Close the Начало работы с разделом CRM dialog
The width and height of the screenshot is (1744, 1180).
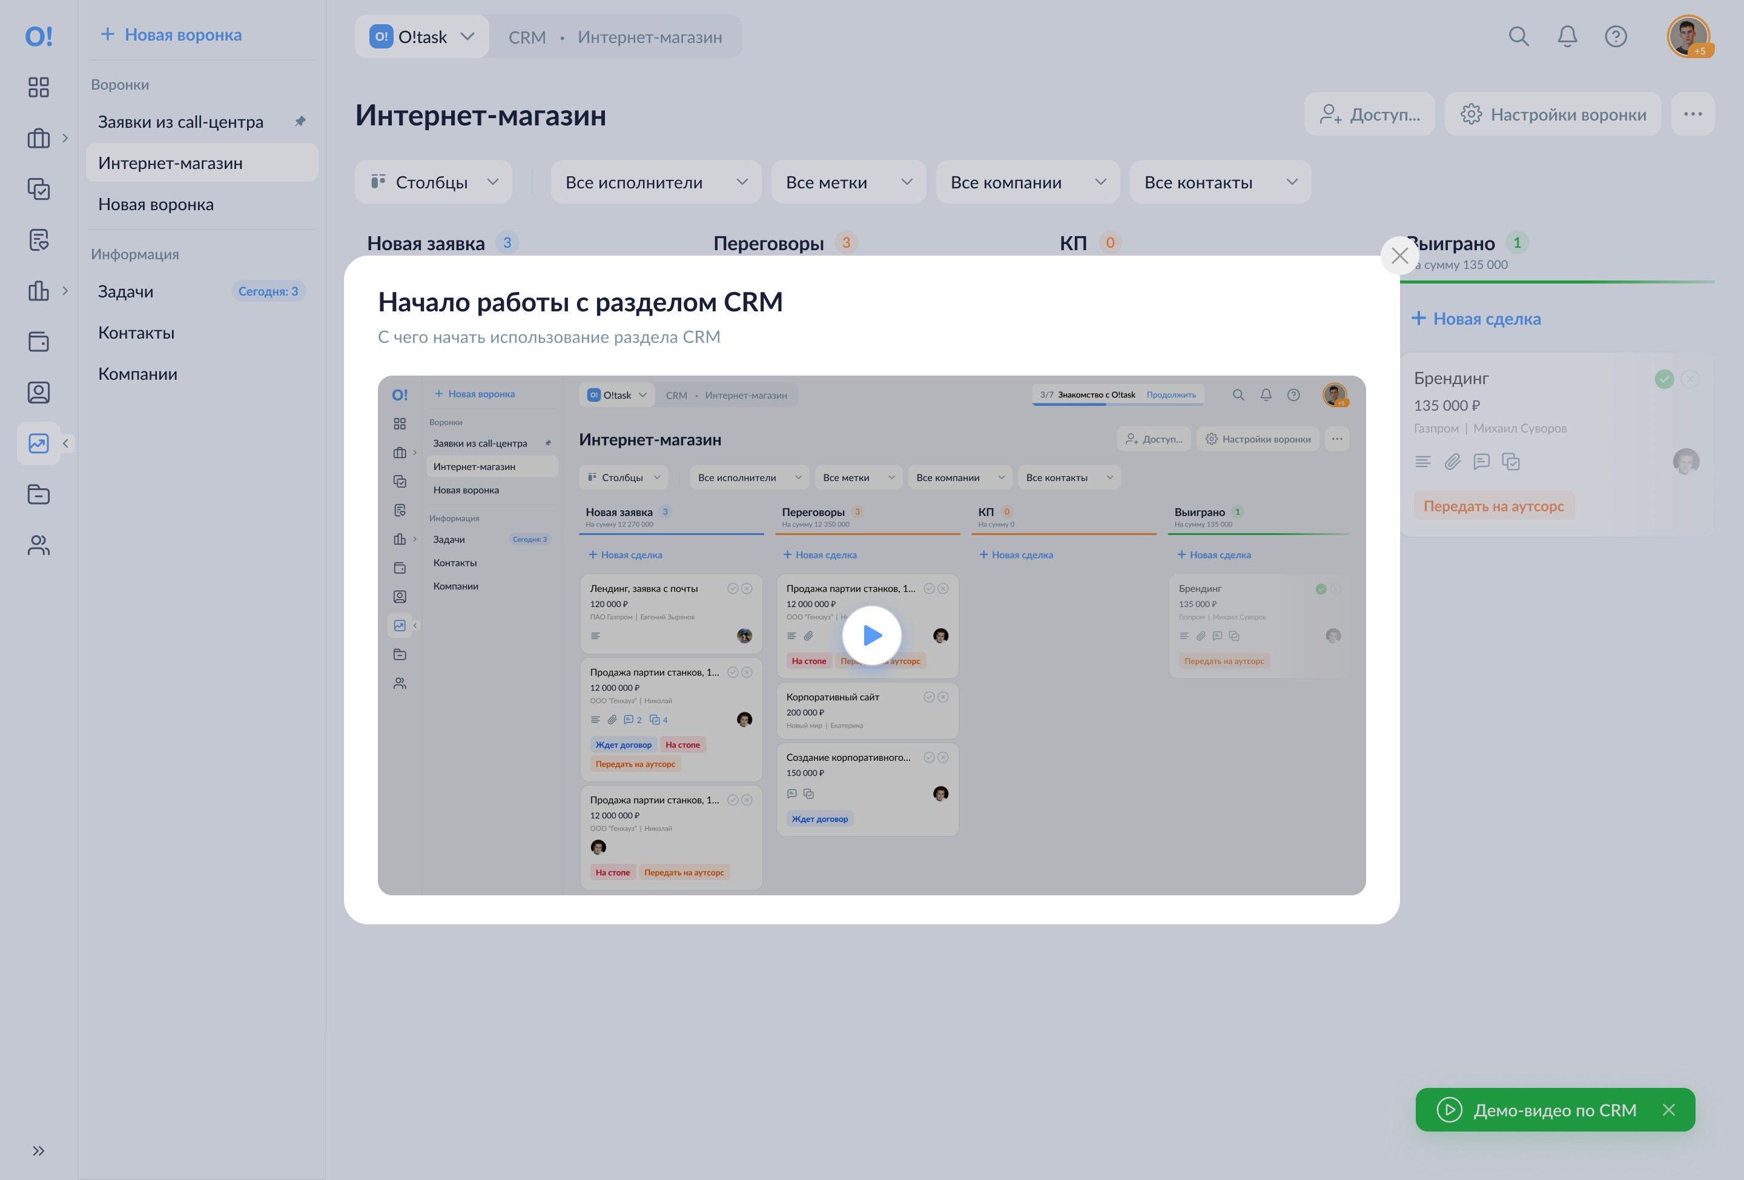1399,256
